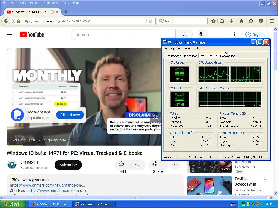Click the magnifier tray icon
The height and width of the screenshot is (208, 278).
click(x=258, y=204)
